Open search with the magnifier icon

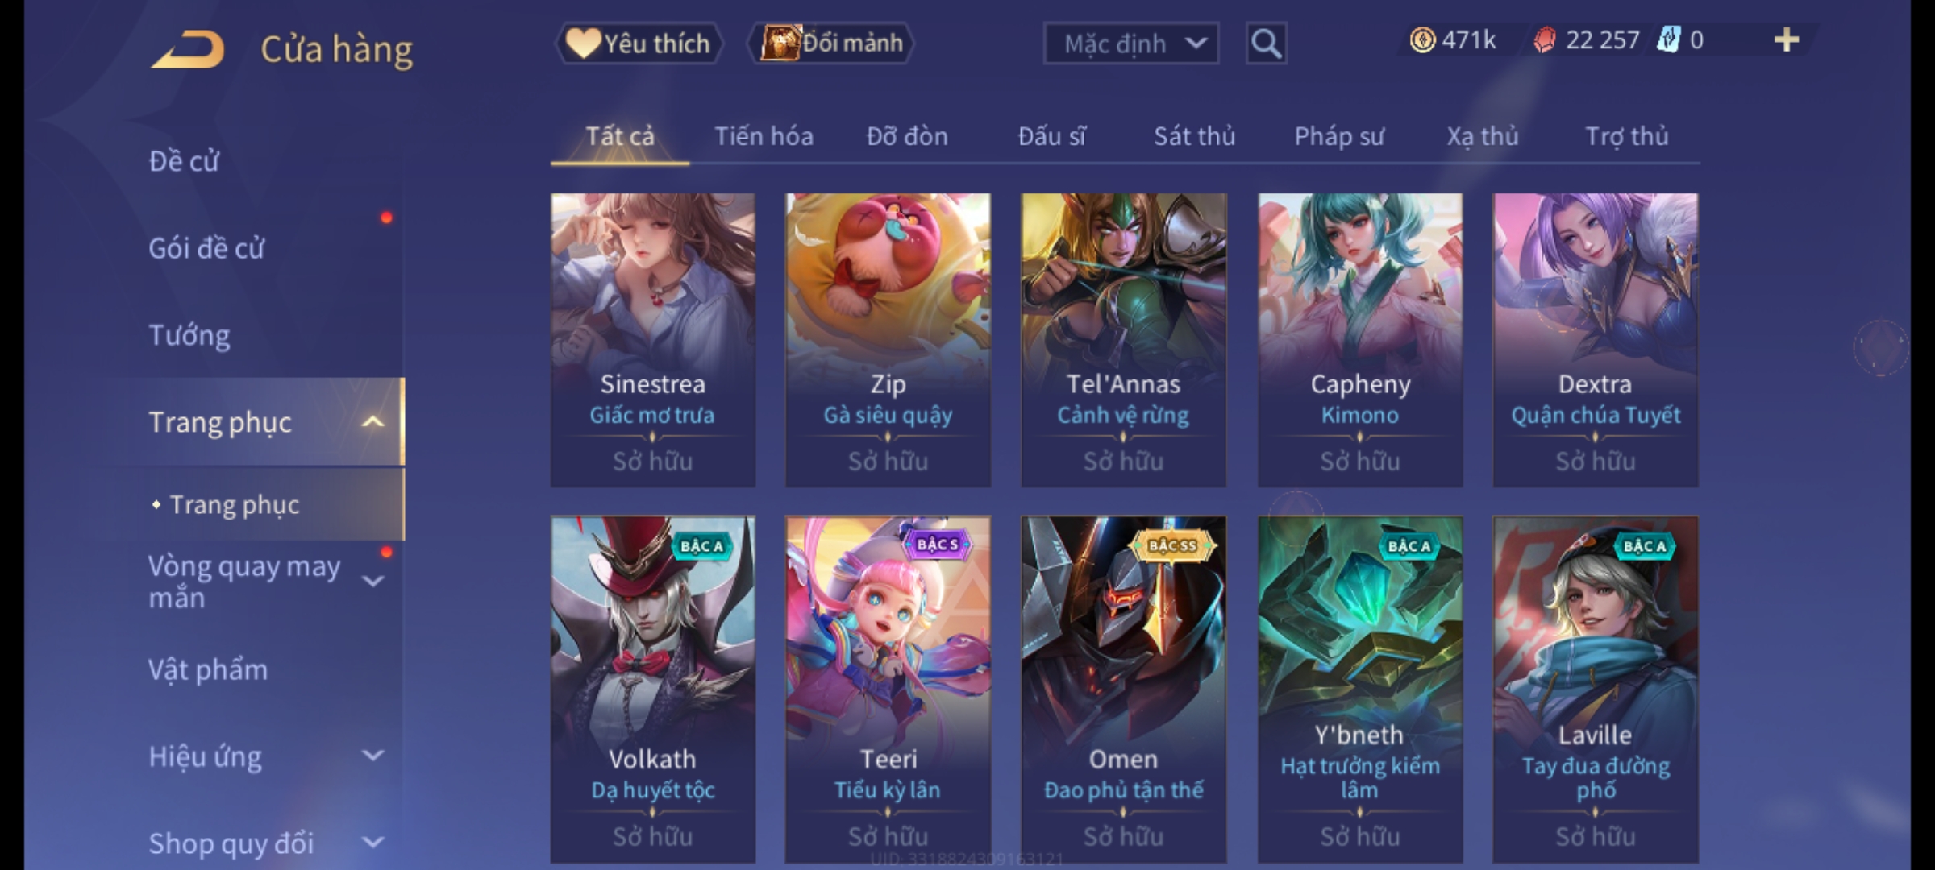pos(1266,43)
